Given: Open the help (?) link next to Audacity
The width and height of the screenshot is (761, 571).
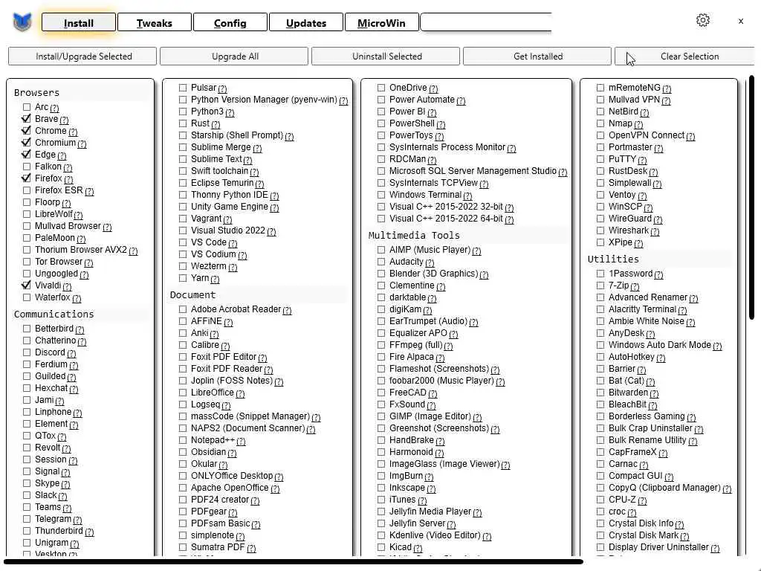Looking at the screenshot, I should (x=430, y=262).
